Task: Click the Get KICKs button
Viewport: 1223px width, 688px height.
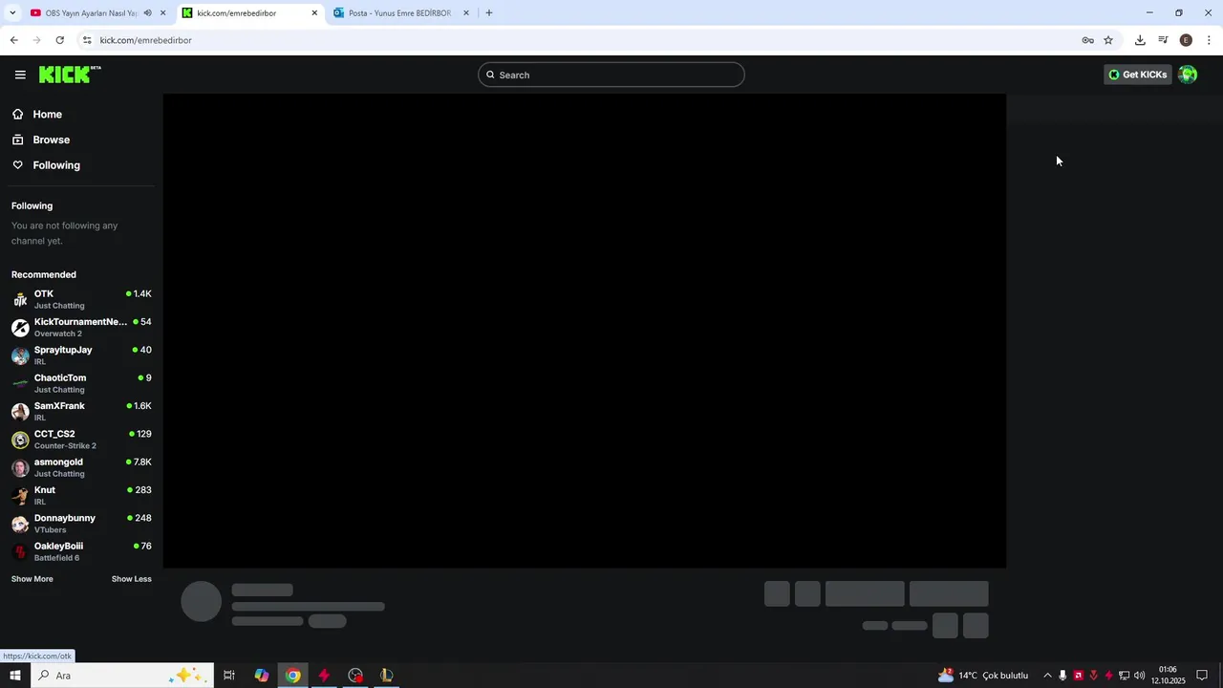Action: point(1137,75)
